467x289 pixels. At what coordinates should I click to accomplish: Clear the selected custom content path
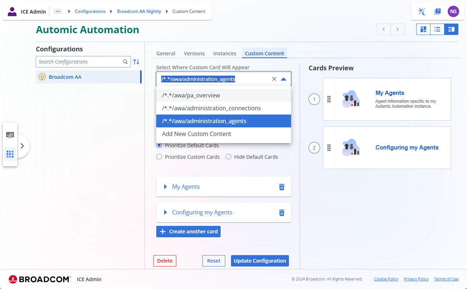pyautogui.click(x=274, y=79)
